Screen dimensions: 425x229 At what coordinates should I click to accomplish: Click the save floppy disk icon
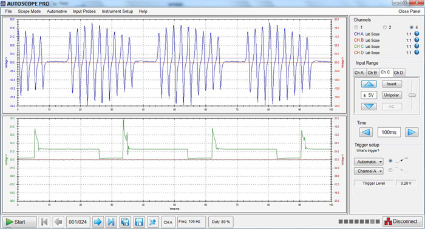click(x=139, y=222)
